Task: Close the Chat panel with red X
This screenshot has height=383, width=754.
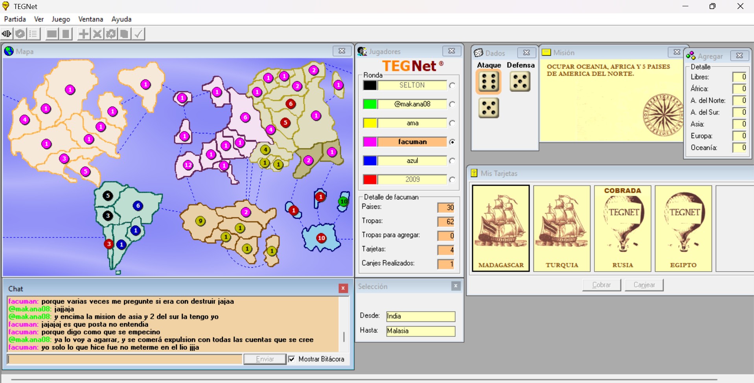Action: [x=343, y=288]
